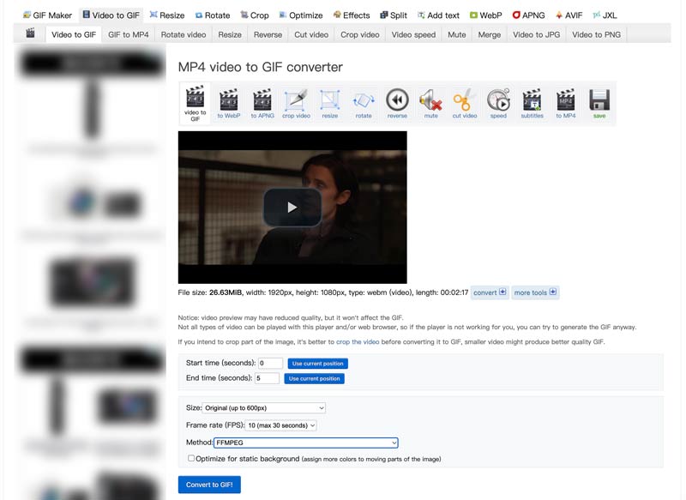The image size is (686, 500).
Task: Open the Crop tool in top menu
Action: 254,15
